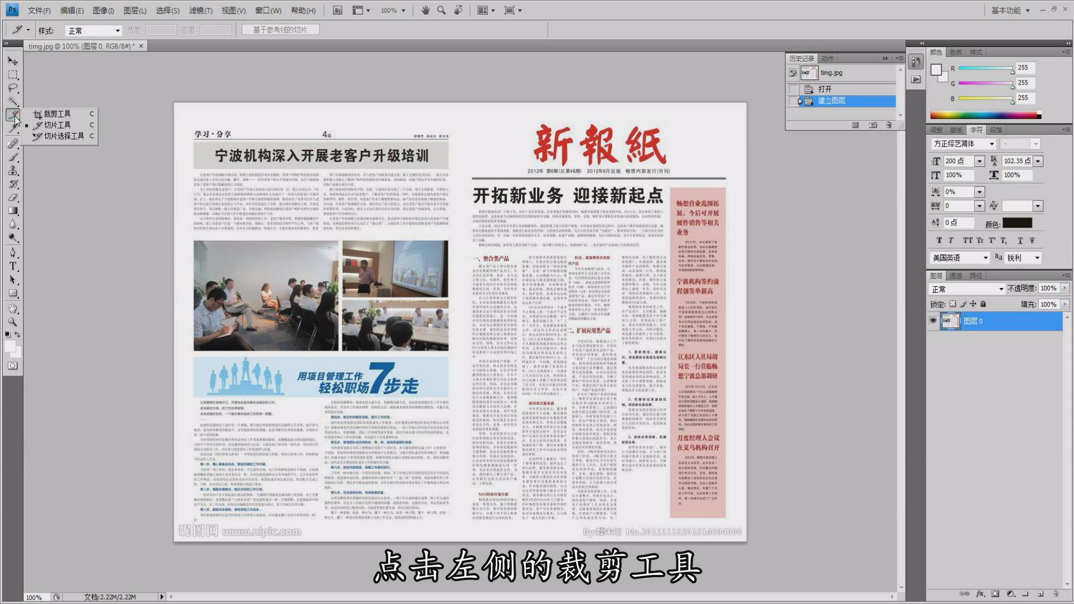Image resolution: width=1074 pixels, height=604 pixels.
Task: Select the Hand tool in toolbox
Action: (x=12, y=308)
